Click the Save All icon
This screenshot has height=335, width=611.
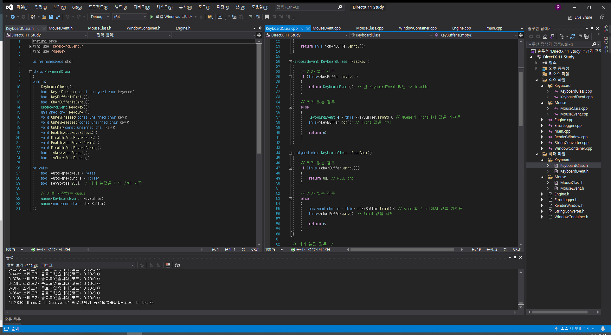[x=58, y=17]
